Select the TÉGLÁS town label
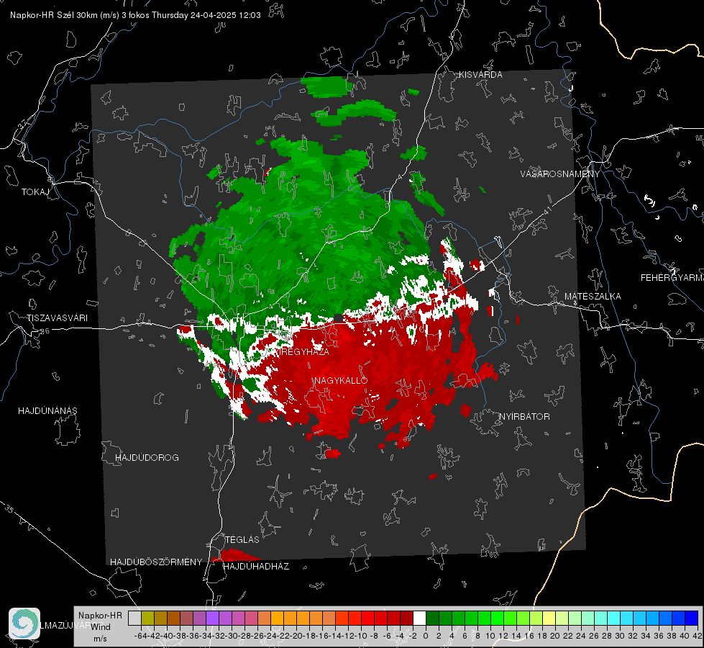The image size is (704, 648). tap(242, 539)
